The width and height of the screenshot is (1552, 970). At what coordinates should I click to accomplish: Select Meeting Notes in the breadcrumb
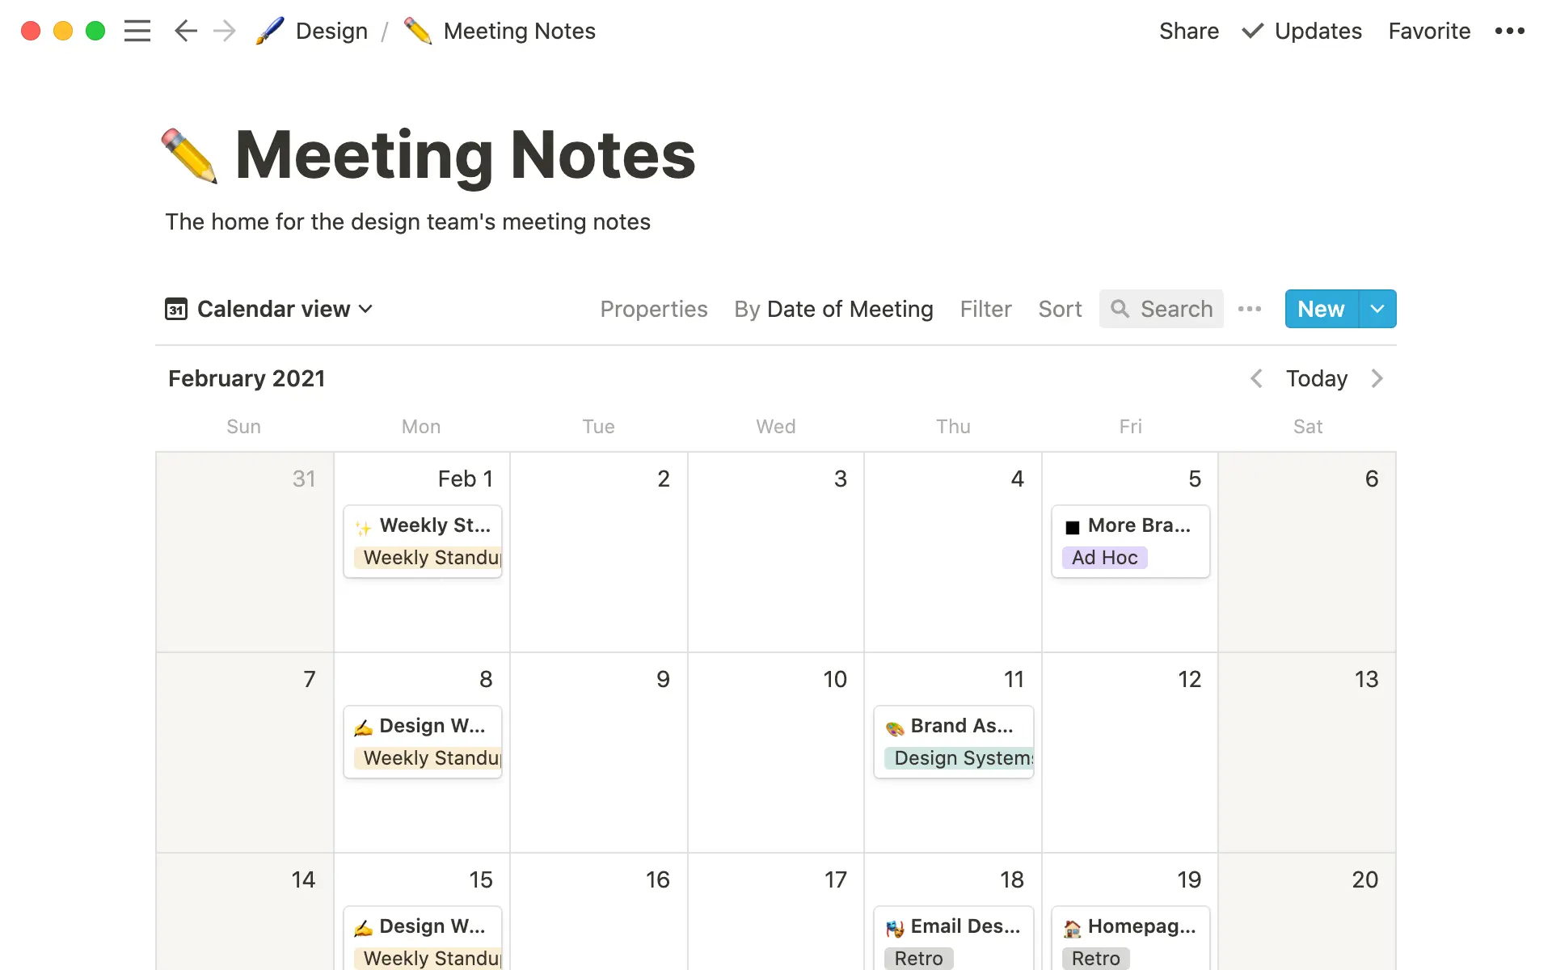tap(519, 31)
